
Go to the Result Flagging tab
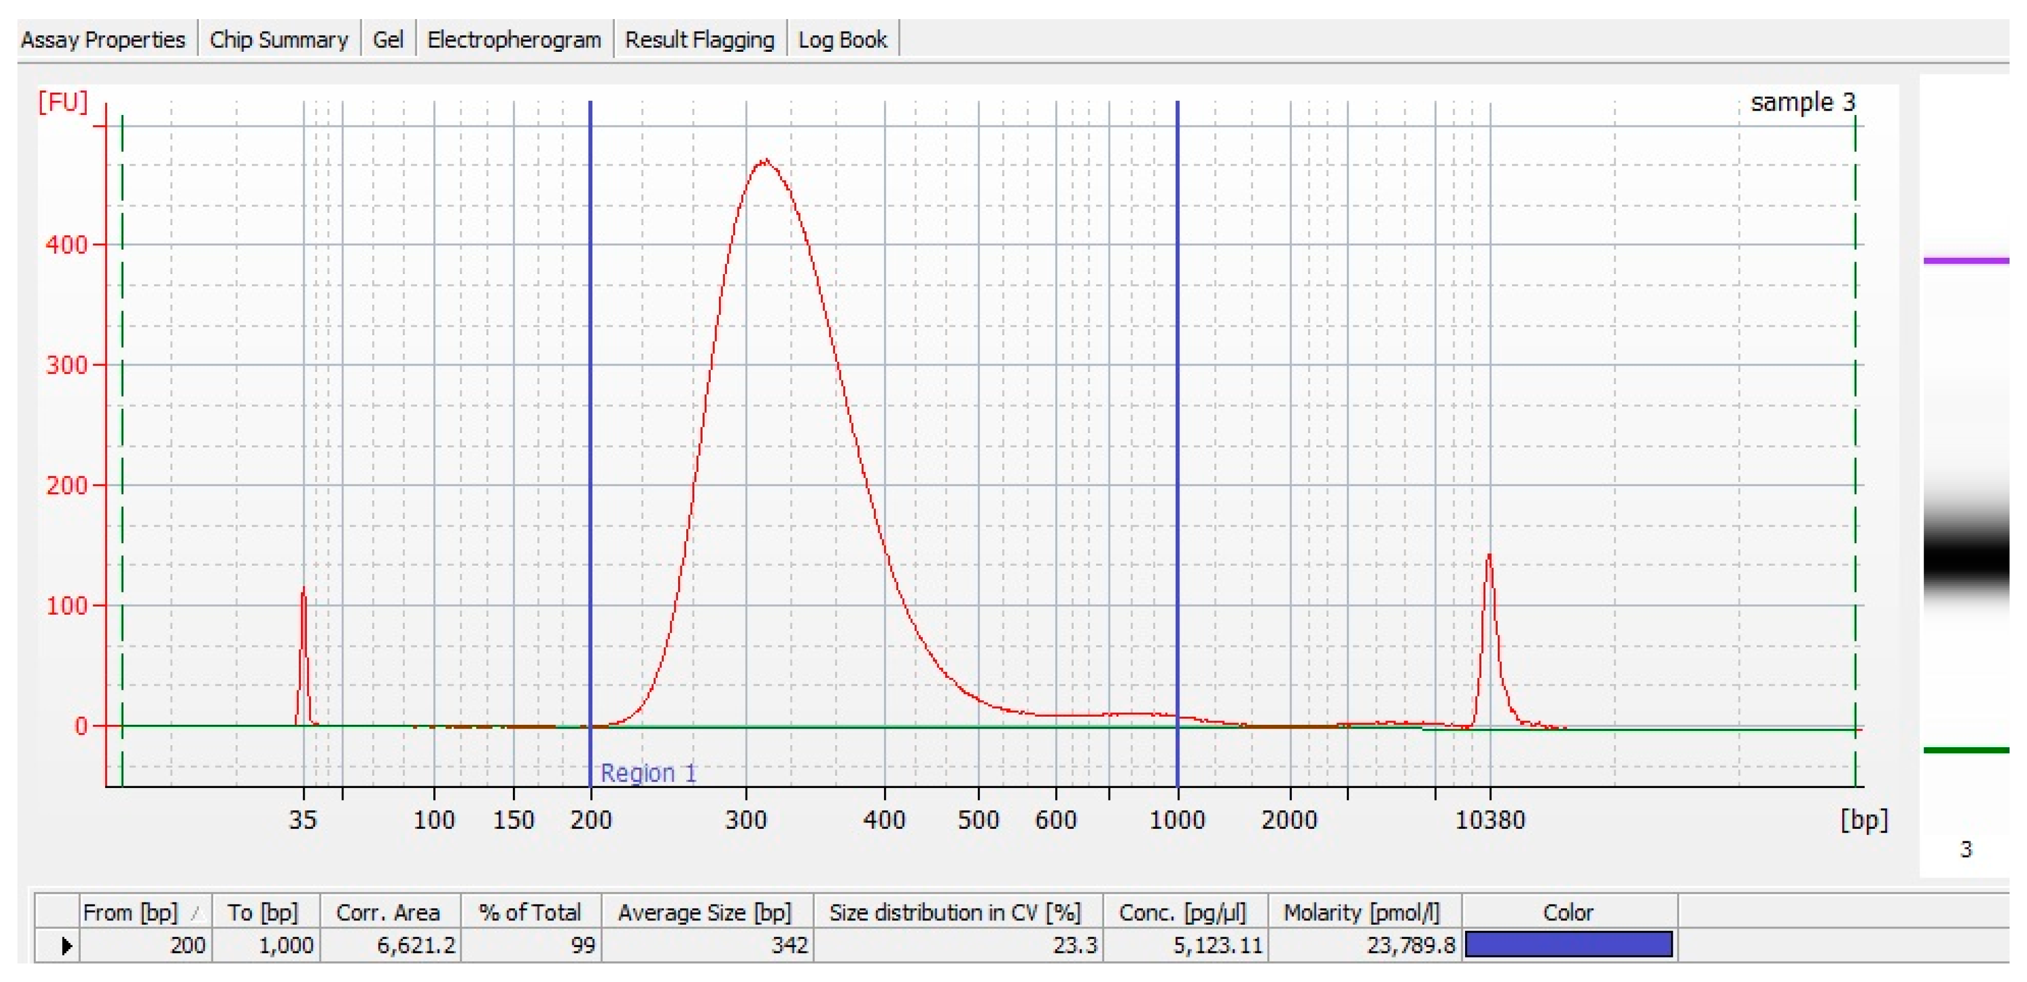(699, 39)
